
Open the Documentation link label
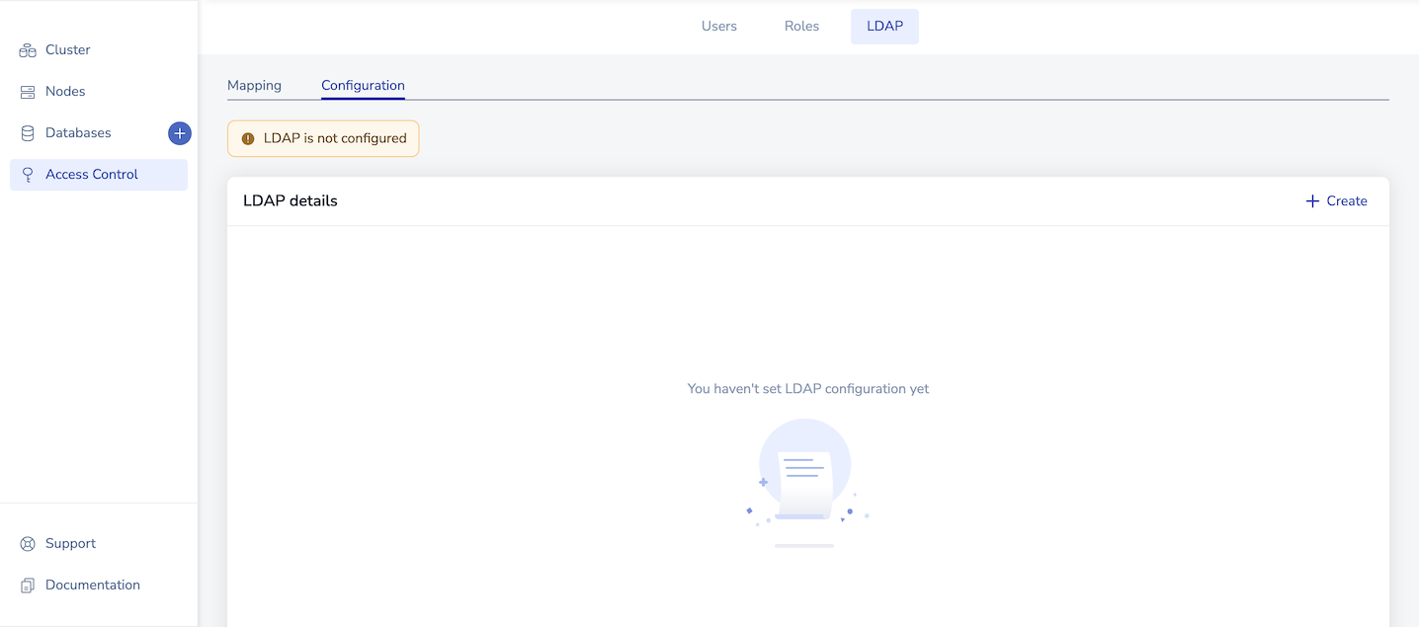(x=93, y=586)
